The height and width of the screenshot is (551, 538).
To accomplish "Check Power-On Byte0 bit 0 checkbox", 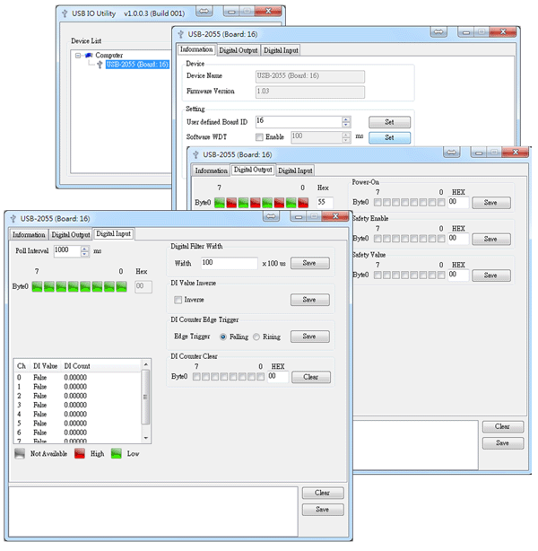I will coord(441,203).
